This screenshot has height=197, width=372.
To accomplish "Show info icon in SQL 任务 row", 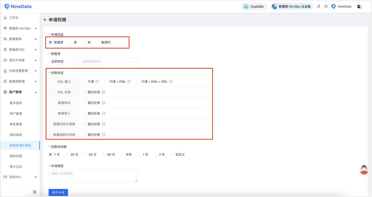I will pos(104,92).
